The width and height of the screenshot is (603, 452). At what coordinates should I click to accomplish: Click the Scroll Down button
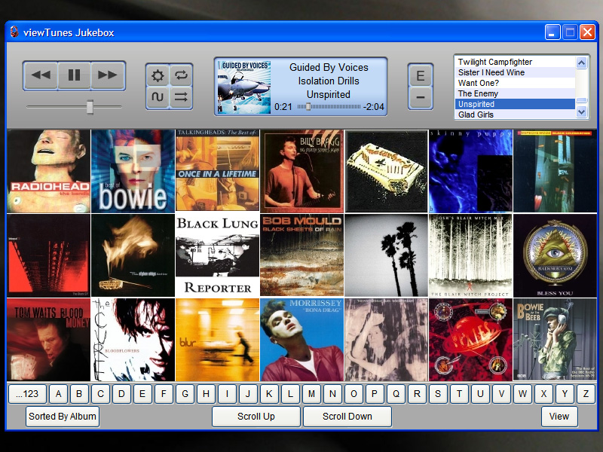click(x=347, y=417)
